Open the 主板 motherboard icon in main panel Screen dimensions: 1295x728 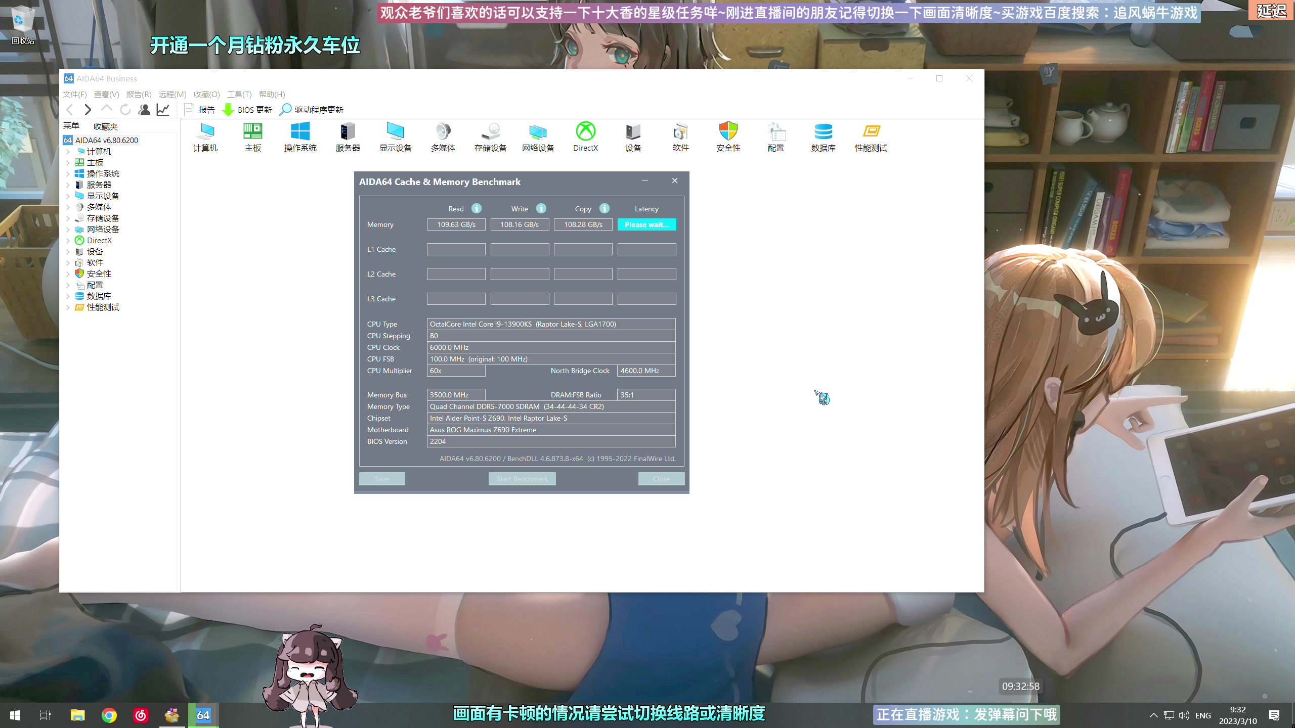tap(252, 132)
